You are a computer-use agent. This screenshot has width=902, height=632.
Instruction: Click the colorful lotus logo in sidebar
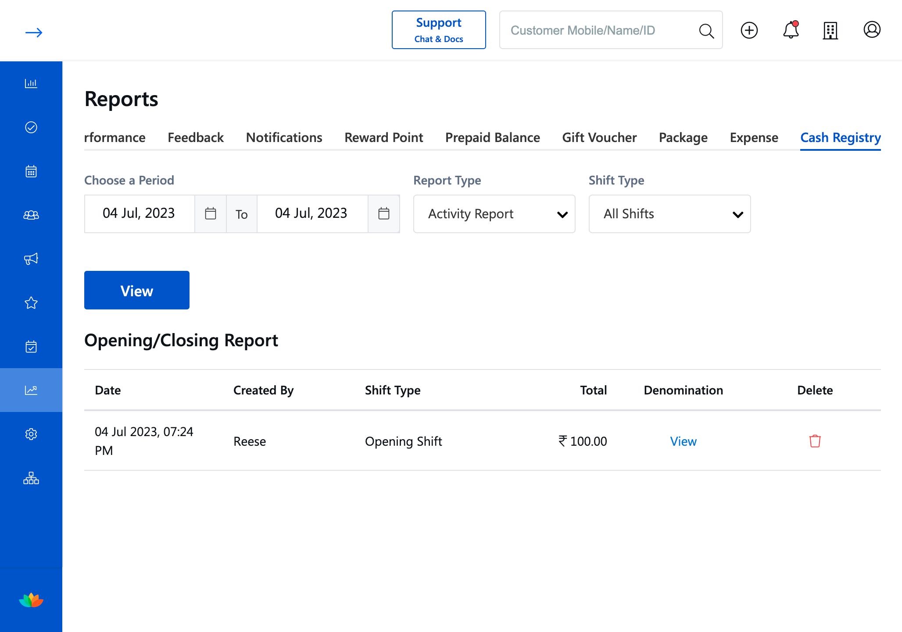click(31, 600)
